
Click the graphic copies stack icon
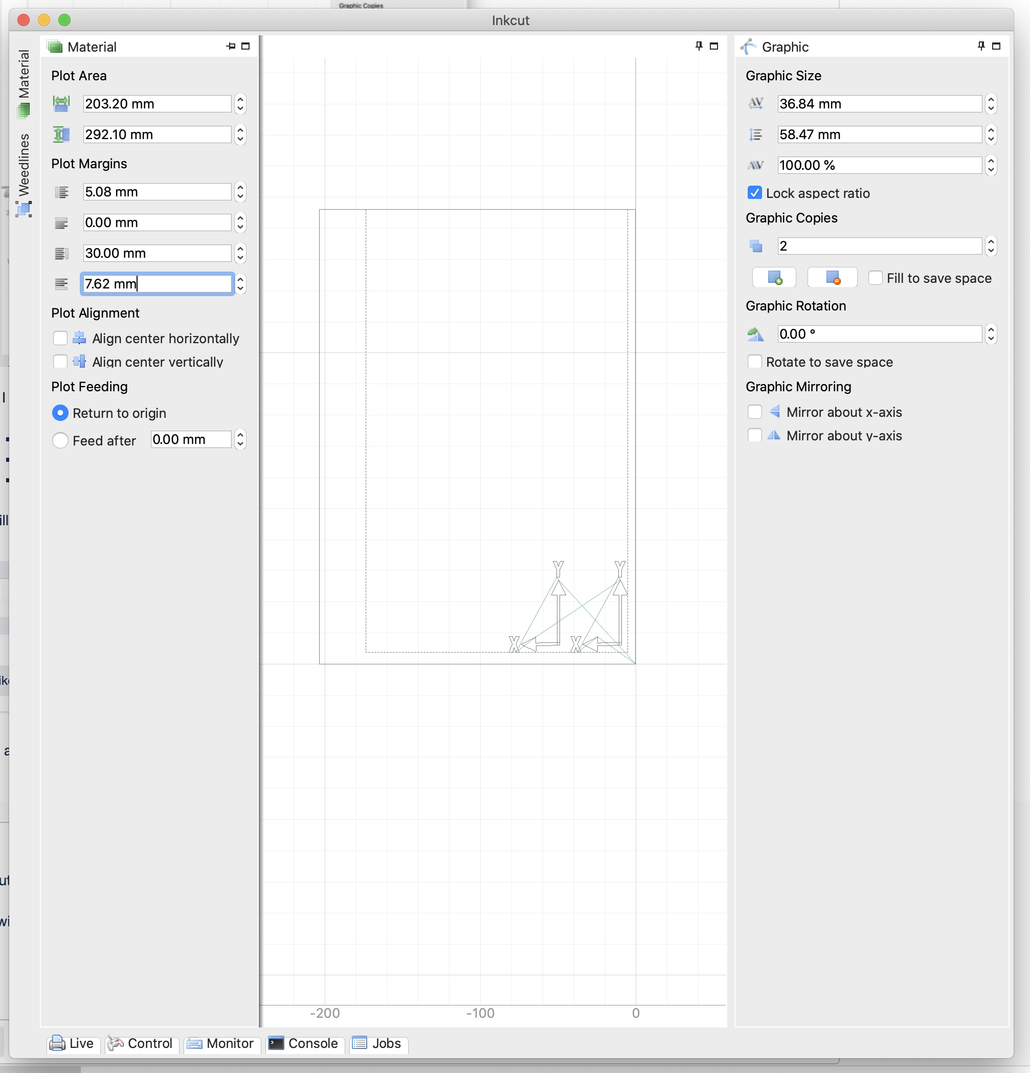click(x=755, y=247)
